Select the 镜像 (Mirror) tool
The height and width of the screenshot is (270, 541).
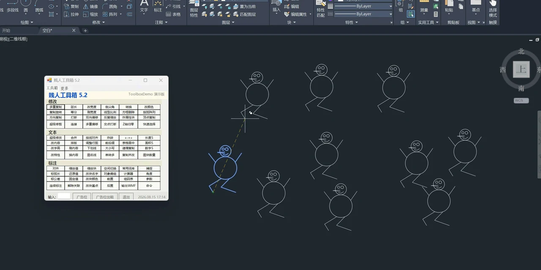click(90, 6)
